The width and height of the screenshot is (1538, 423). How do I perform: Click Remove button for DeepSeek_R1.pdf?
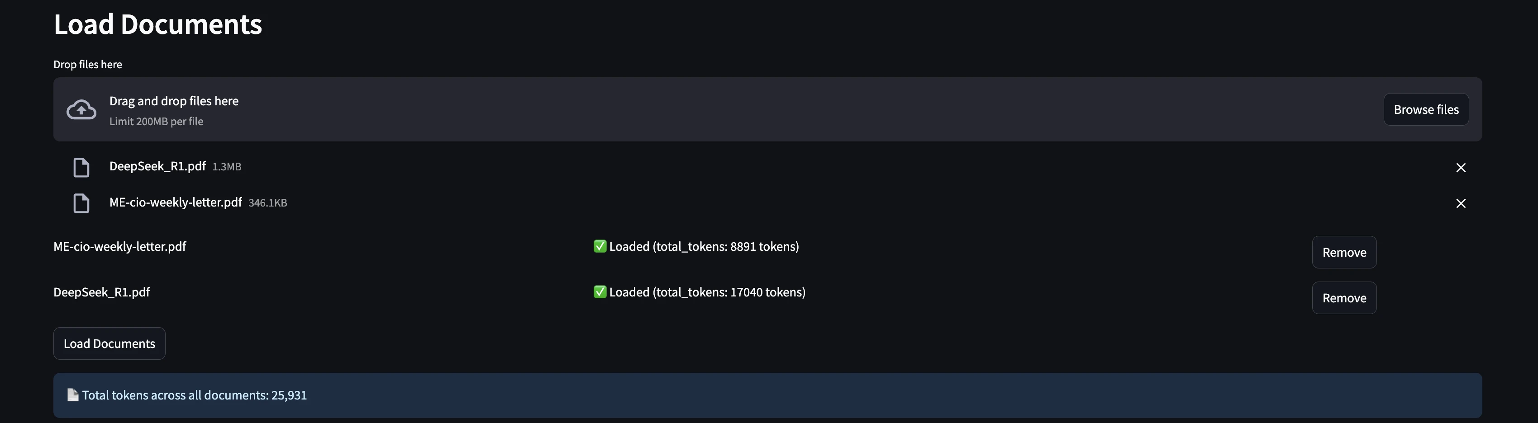(x=1343, y=298)
